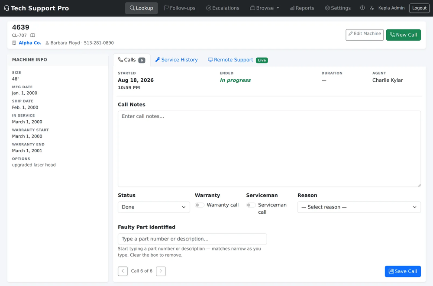Open the Browse menu dropdown
The width and height of the screenshot is (433, 286).
coord(264,8)
